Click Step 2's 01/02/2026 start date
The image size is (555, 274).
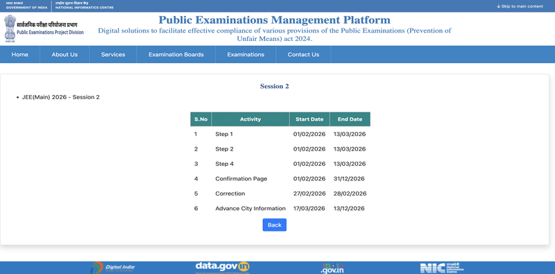(x=309, y=149)
